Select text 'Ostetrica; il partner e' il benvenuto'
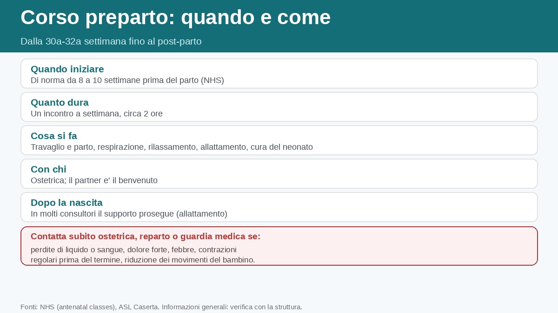This screenshot has height=313, width=558. click(94, 180)
